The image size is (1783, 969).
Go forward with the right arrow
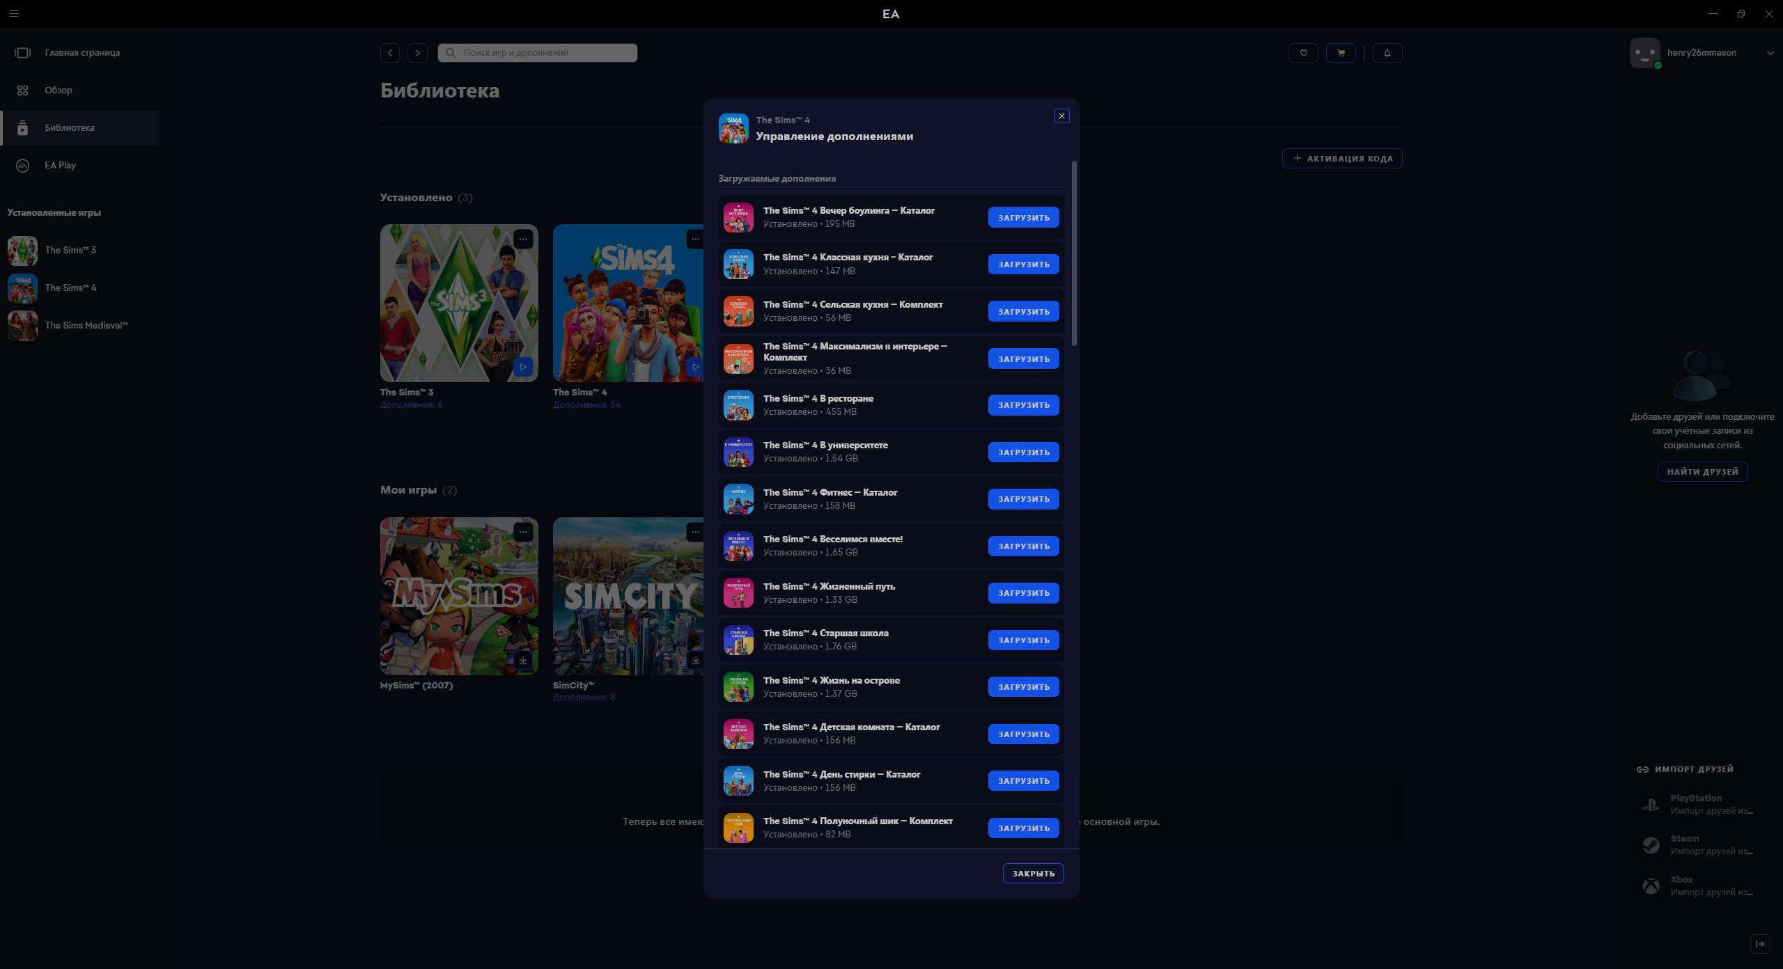click(x=417, y=53)
